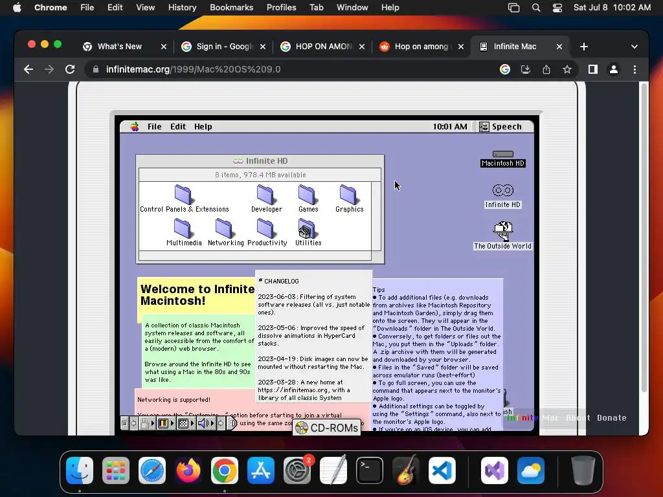
Task: Collapse the control strip using its end tab
Action: point(232,423)
